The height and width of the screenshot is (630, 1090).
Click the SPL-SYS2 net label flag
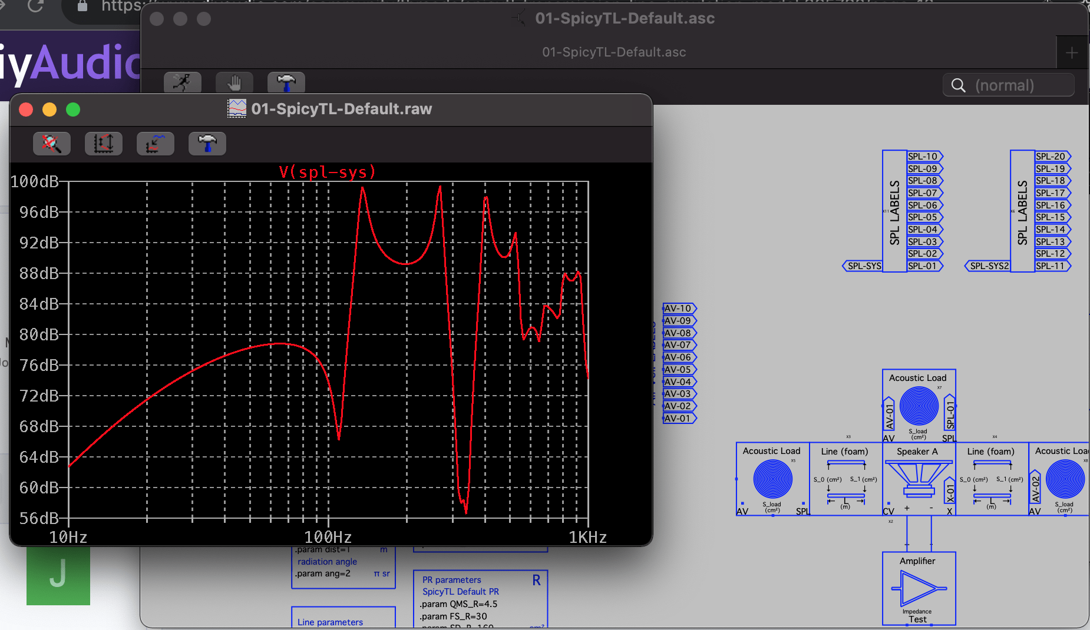(x=988, y=266)
